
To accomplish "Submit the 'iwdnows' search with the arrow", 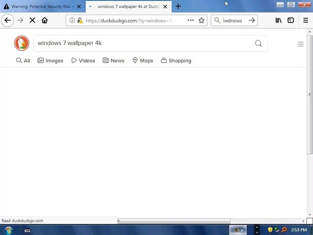I will pyautogui.click(x=252, y=20).
